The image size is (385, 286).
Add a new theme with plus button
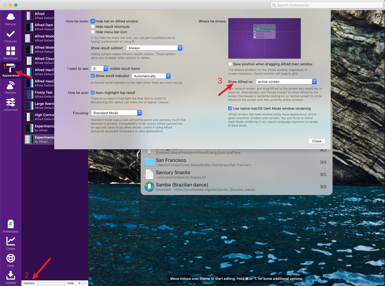(79, 283)
